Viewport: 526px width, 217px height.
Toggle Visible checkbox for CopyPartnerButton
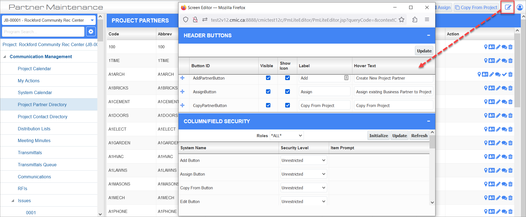point(268,105)
